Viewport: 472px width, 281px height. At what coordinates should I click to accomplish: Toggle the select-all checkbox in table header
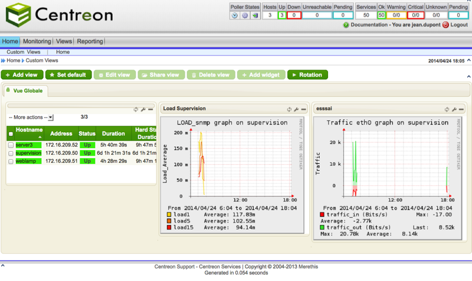[x=11, y=134]
